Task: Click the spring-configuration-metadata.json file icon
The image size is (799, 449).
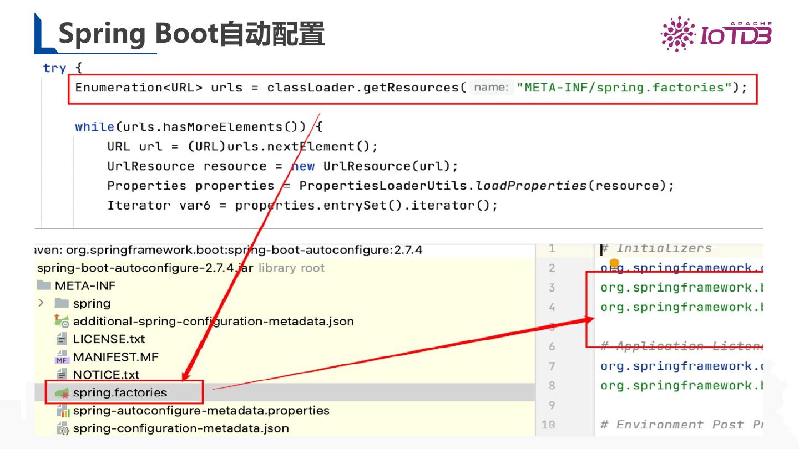Action: tap(63, 428)
